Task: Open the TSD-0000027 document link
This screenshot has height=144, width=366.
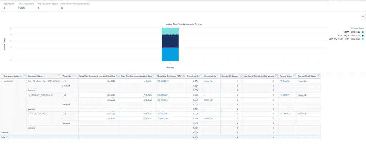Action: pyautogui.click(x=163, y=81)
